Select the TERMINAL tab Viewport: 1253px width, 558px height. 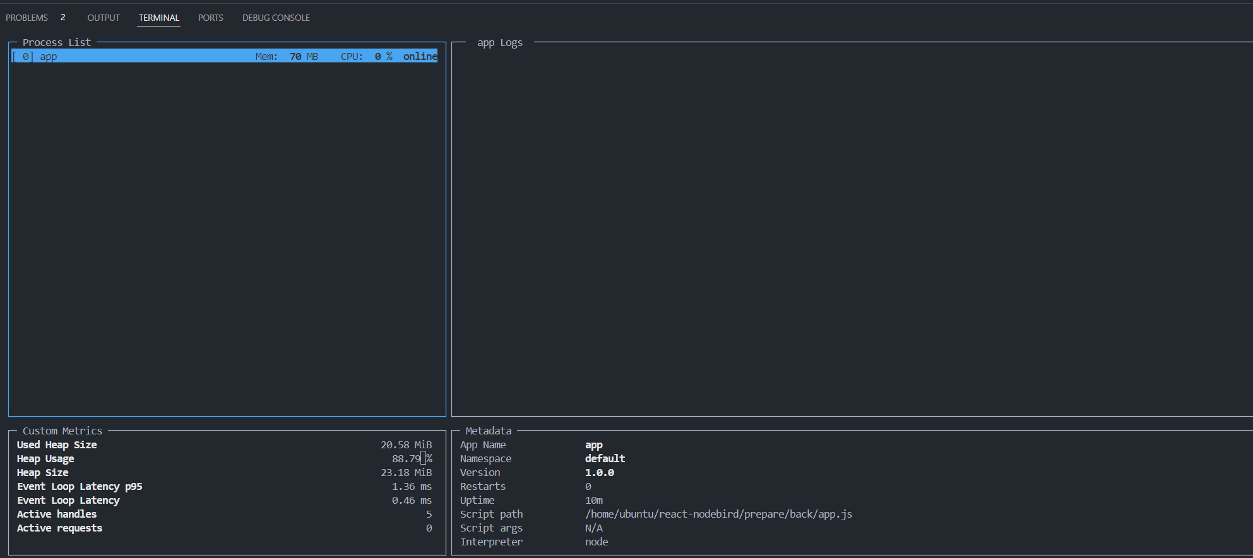click(x=159, y=18)
